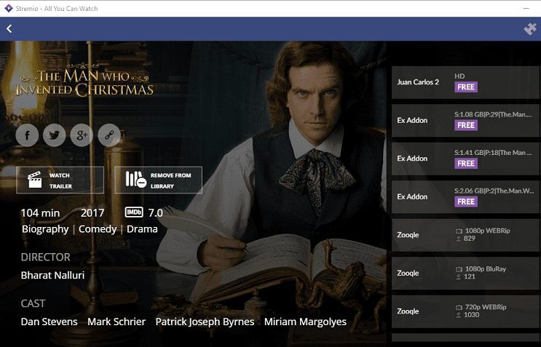Image resolution: width=541 pixels, height=347 pixels.
Task: Play Zooqle 1080p BluRay stream
Action: (465, 274)
